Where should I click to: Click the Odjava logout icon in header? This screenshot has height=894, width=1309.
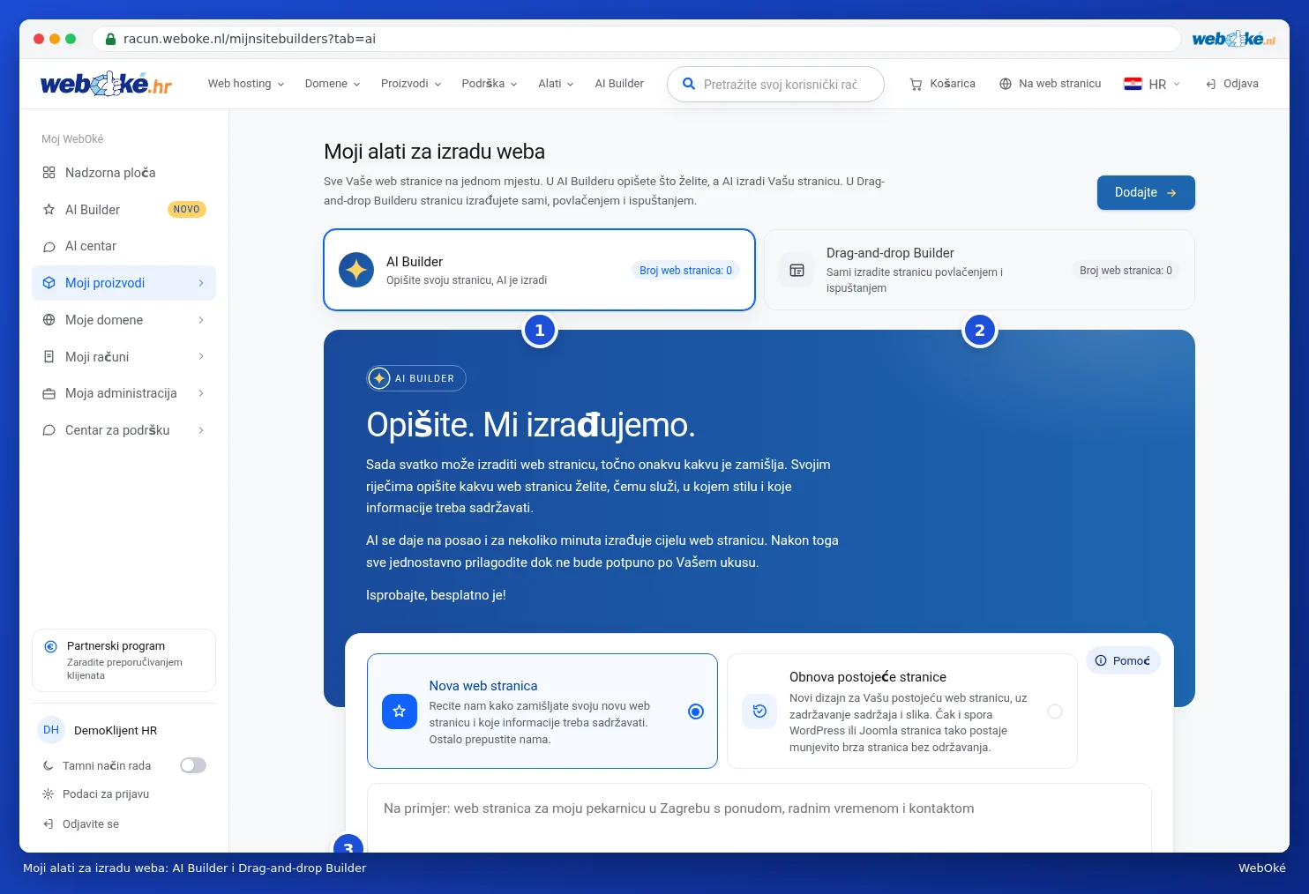(x=1211, y=84)
